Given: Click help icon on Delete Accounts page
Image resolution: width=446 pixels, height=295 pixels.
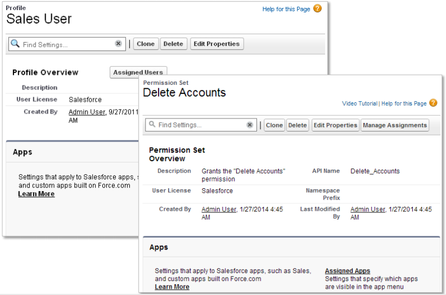Looking at the screenshot, I should [x=433, y=103].
